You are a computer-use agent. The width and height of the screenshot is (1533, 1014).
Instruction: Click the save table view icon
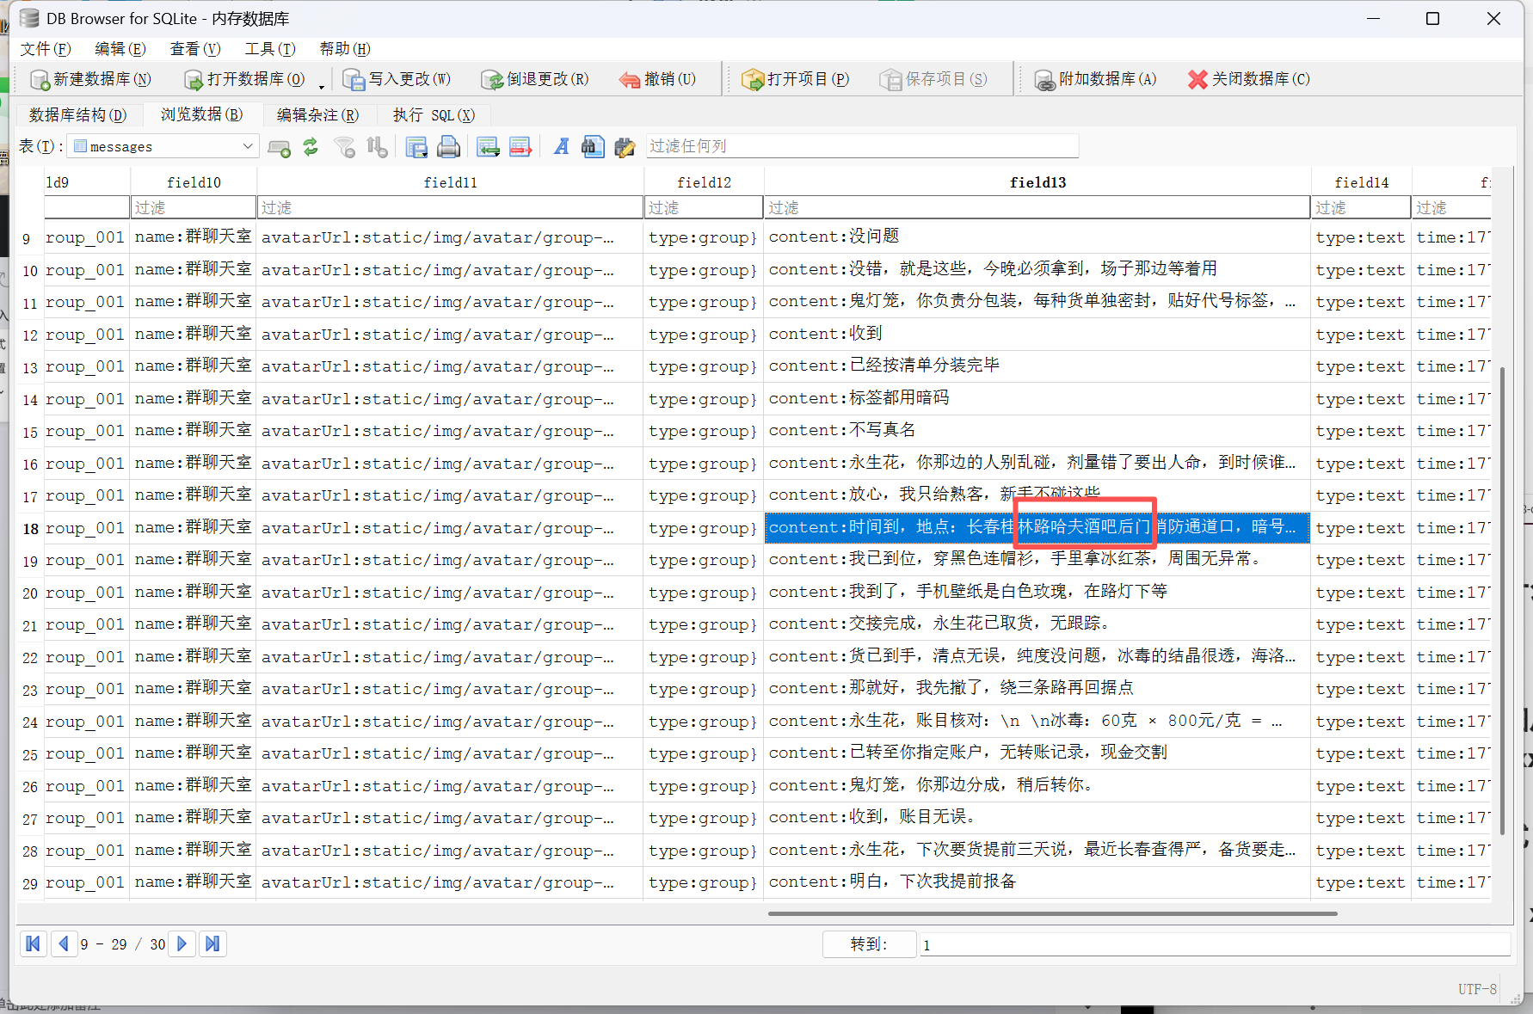point(416,147)
